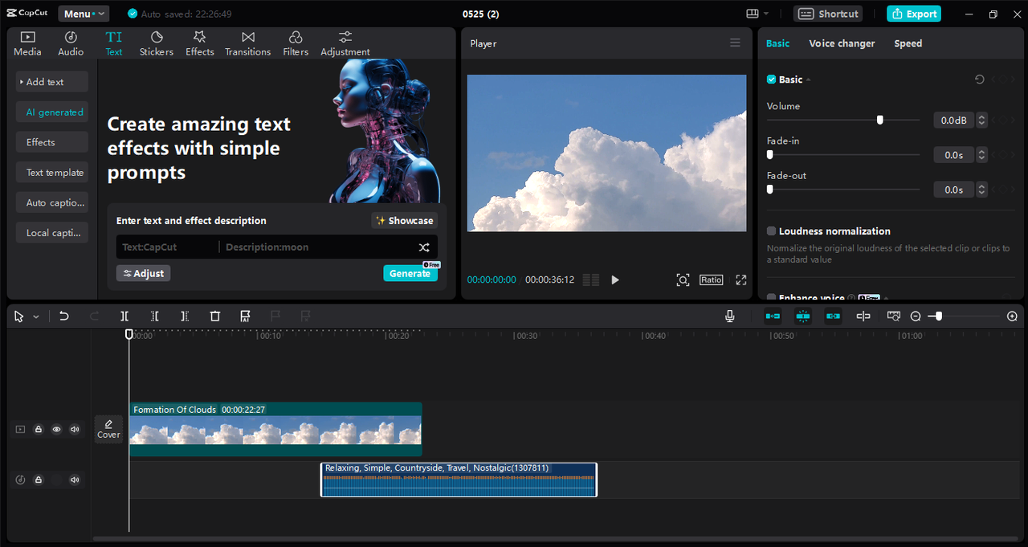Click the Cover edit button

point(108,429)
